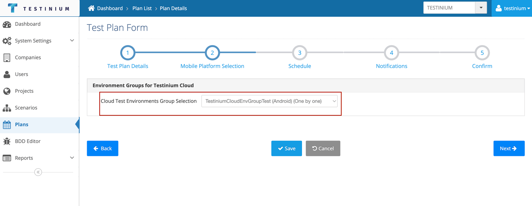This screenshot has width=532, height=206.
Task: Proceed with the Next button
Action: (509, 148)
